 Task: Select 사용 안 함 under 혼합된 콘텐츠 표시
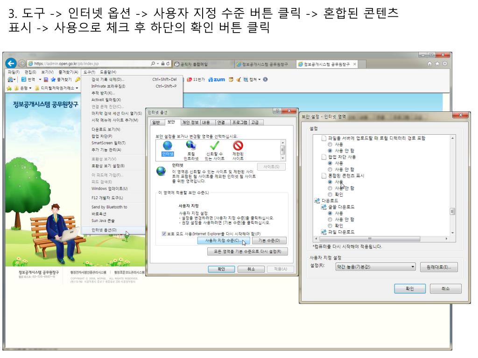click(x=330, y=188)
